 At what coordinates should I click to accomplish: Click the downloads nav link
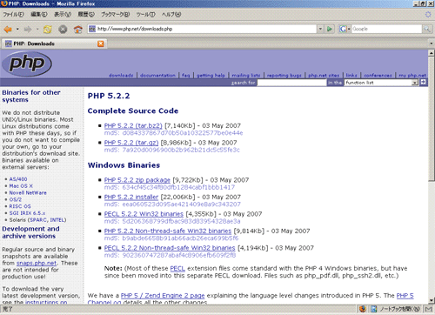tap(121, 76)
